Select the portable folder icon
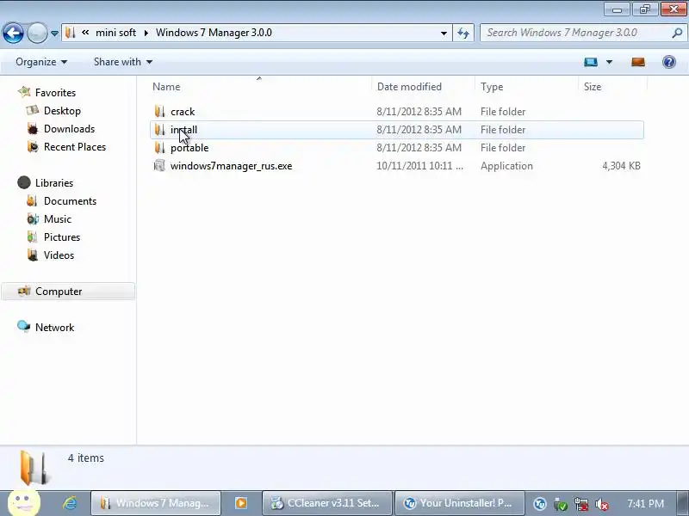Viewport: 689px width, 516px height. click(x=159, y=147)
